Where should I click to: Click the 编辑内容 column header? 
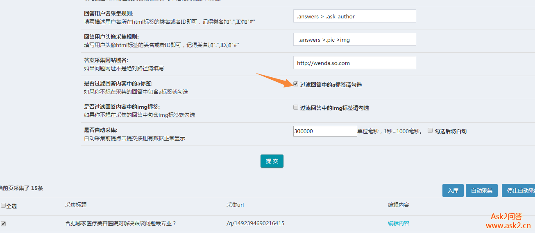[x=398, y=205]
